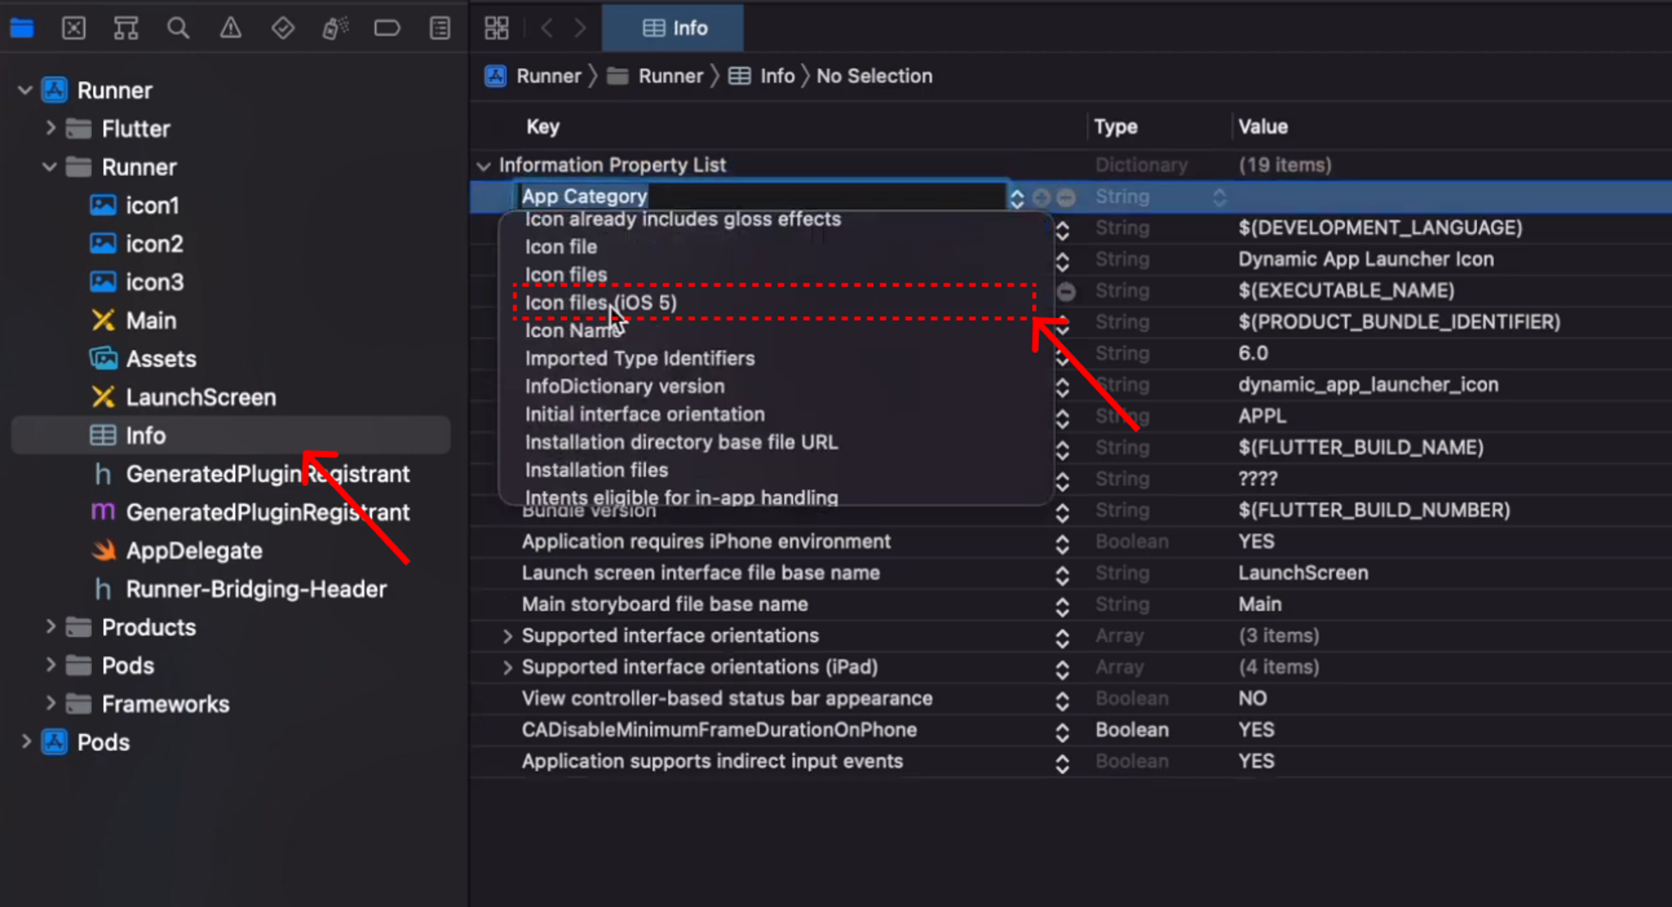Open key stepper for Main storyboard file base name

click(1063, 606)
